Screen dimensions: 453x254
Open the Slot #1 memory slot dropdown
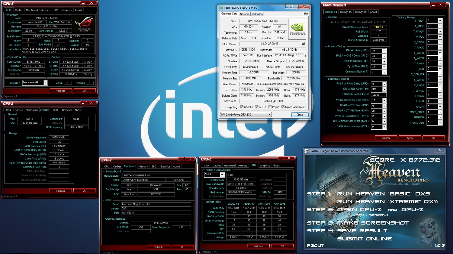click(222, 175)
